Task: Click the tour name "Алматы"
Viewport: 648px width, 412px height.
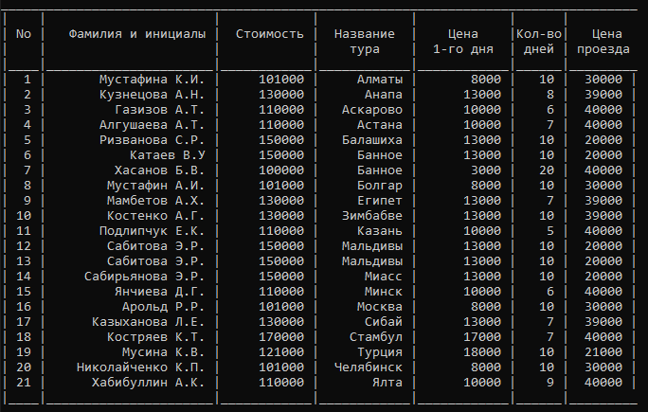Action: point(380,80)
